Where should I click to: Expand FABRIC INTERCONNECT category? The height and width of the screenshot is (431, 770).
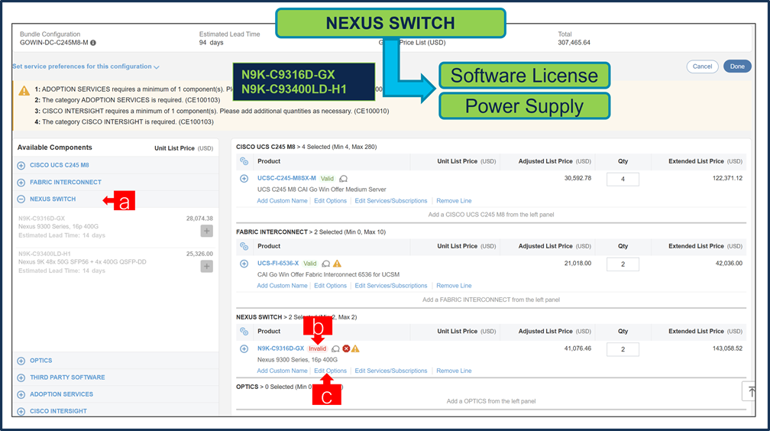pyautogui.click(x=21, y=183)
